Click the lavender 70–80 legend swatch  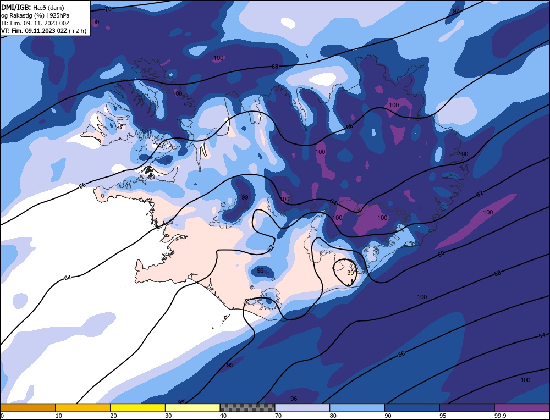tap(302, 408)
